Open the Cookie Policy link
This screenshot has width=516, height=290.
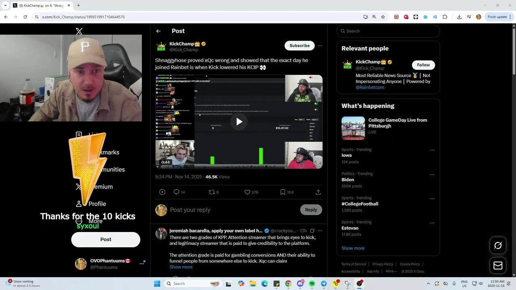pyautogui.click(x=410, y=264)
